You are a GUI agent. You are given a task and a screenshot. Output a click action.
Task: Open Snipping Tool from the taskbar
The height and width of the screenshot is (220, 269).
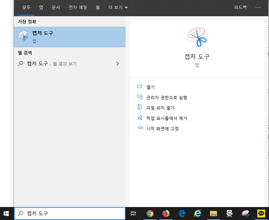(x=245, y=214)
